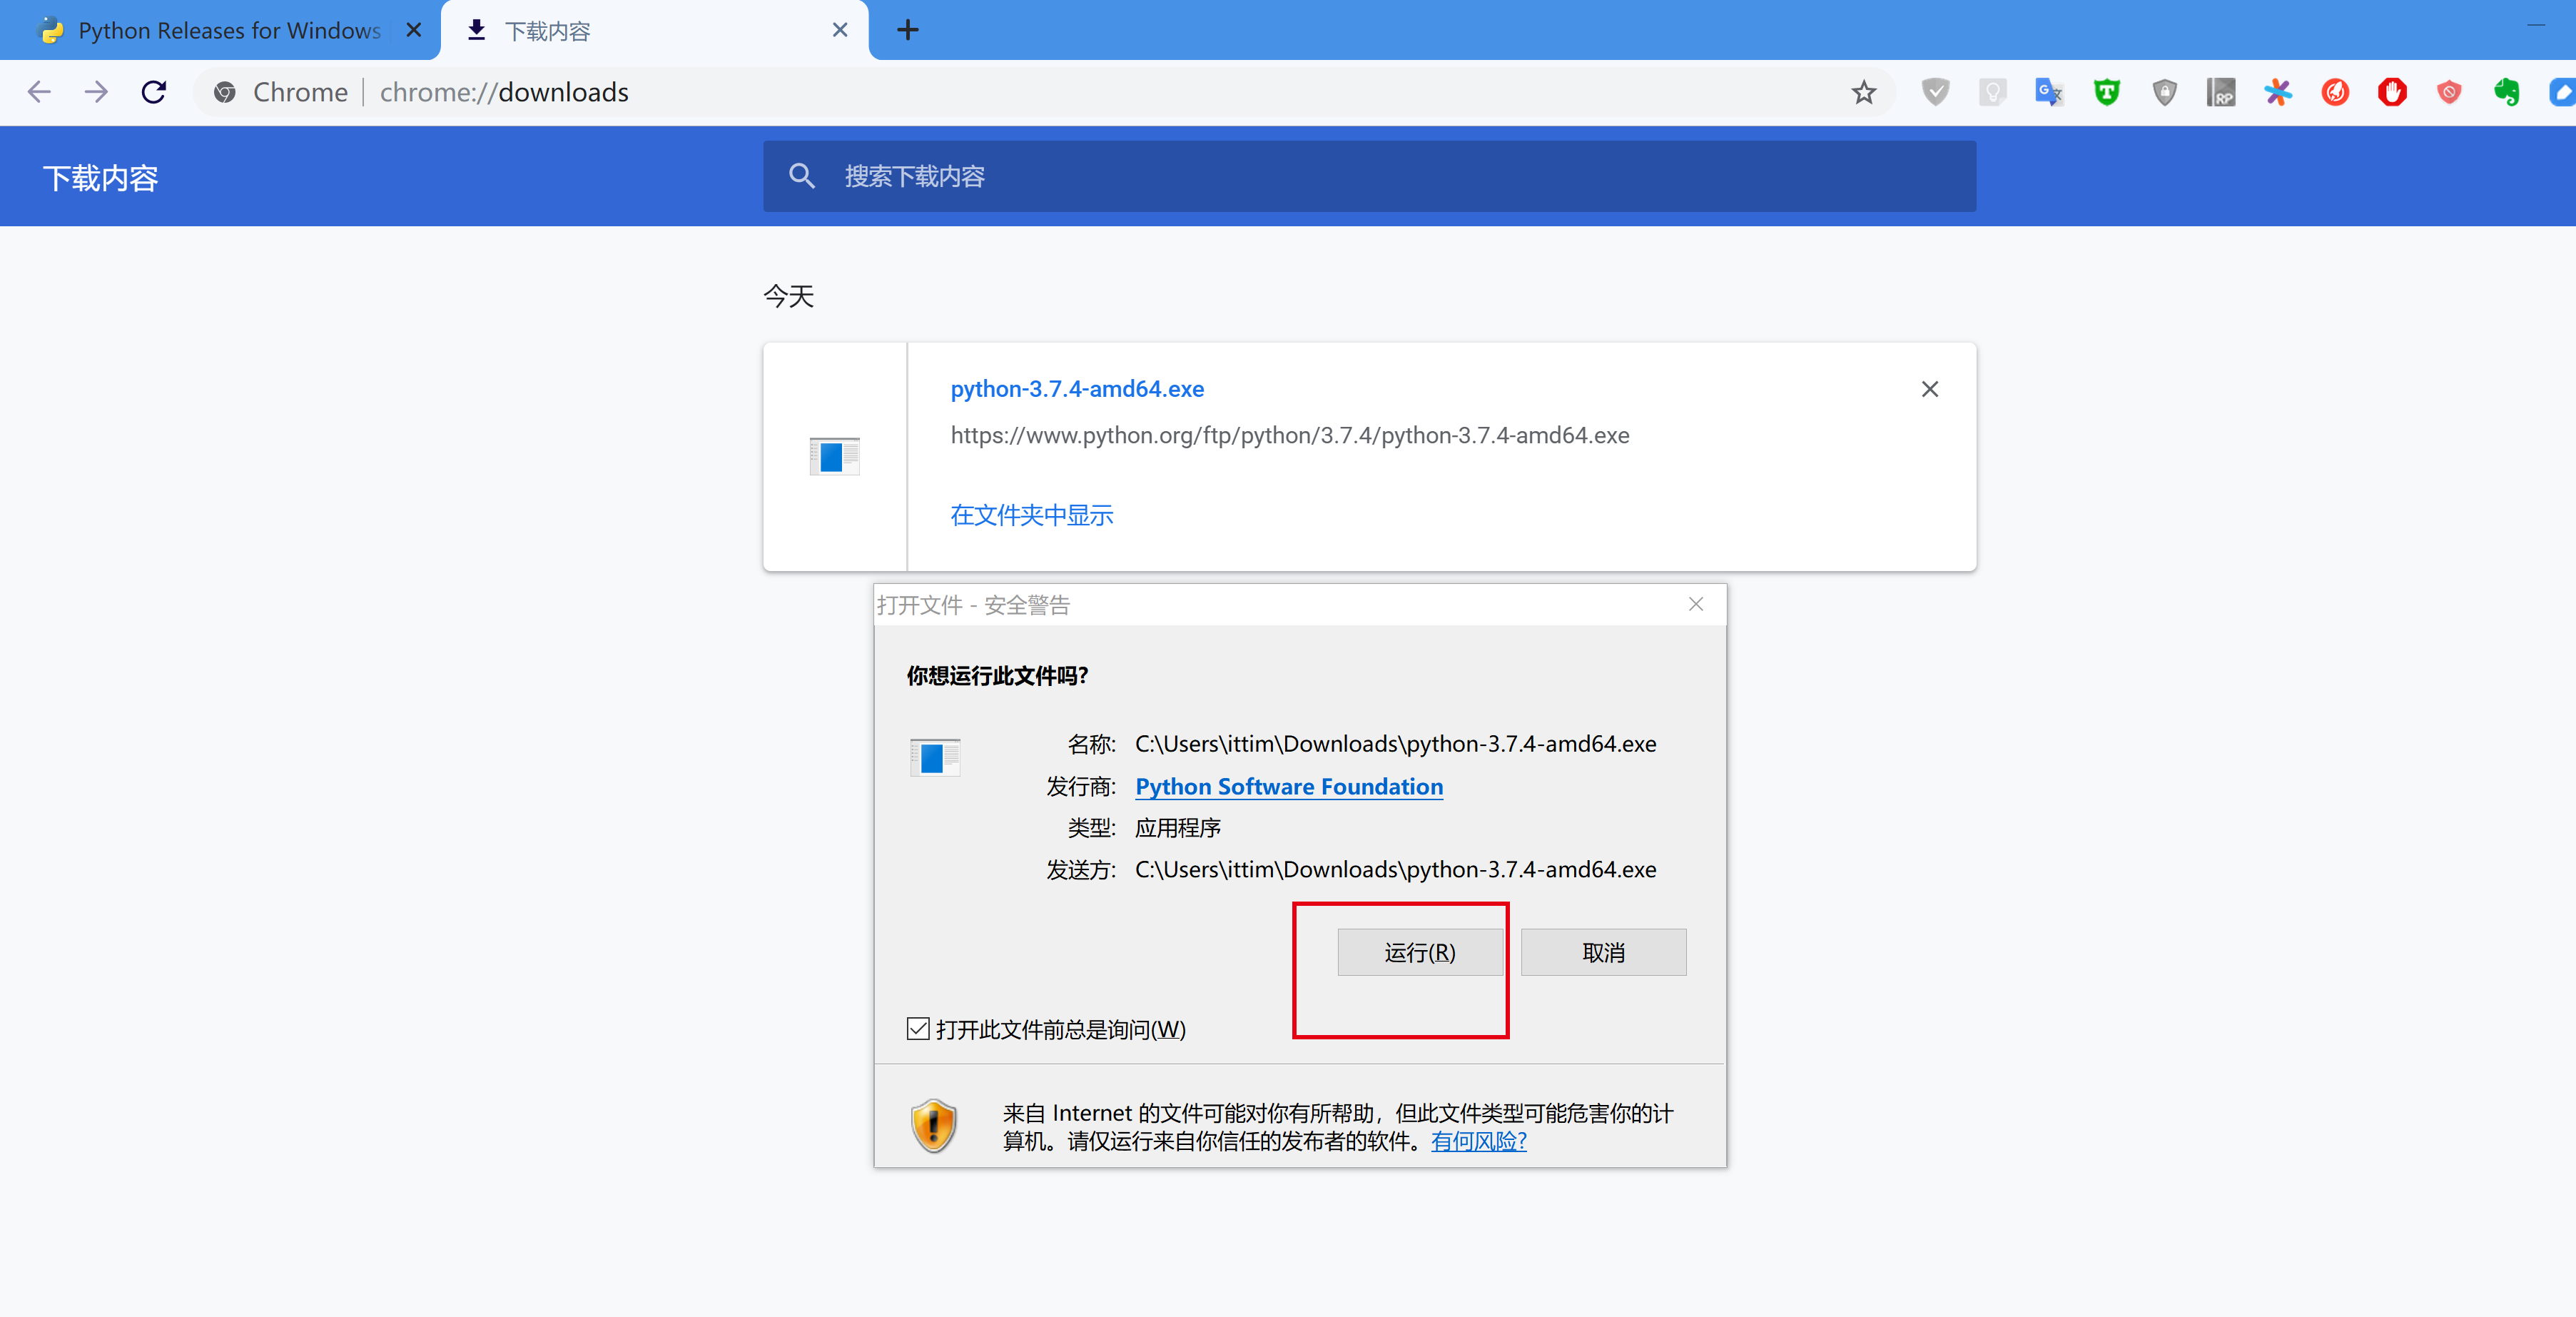
Task: Click the Chrome site info icon in address bar
Action: pyautogui.click(x=225, y=92)
